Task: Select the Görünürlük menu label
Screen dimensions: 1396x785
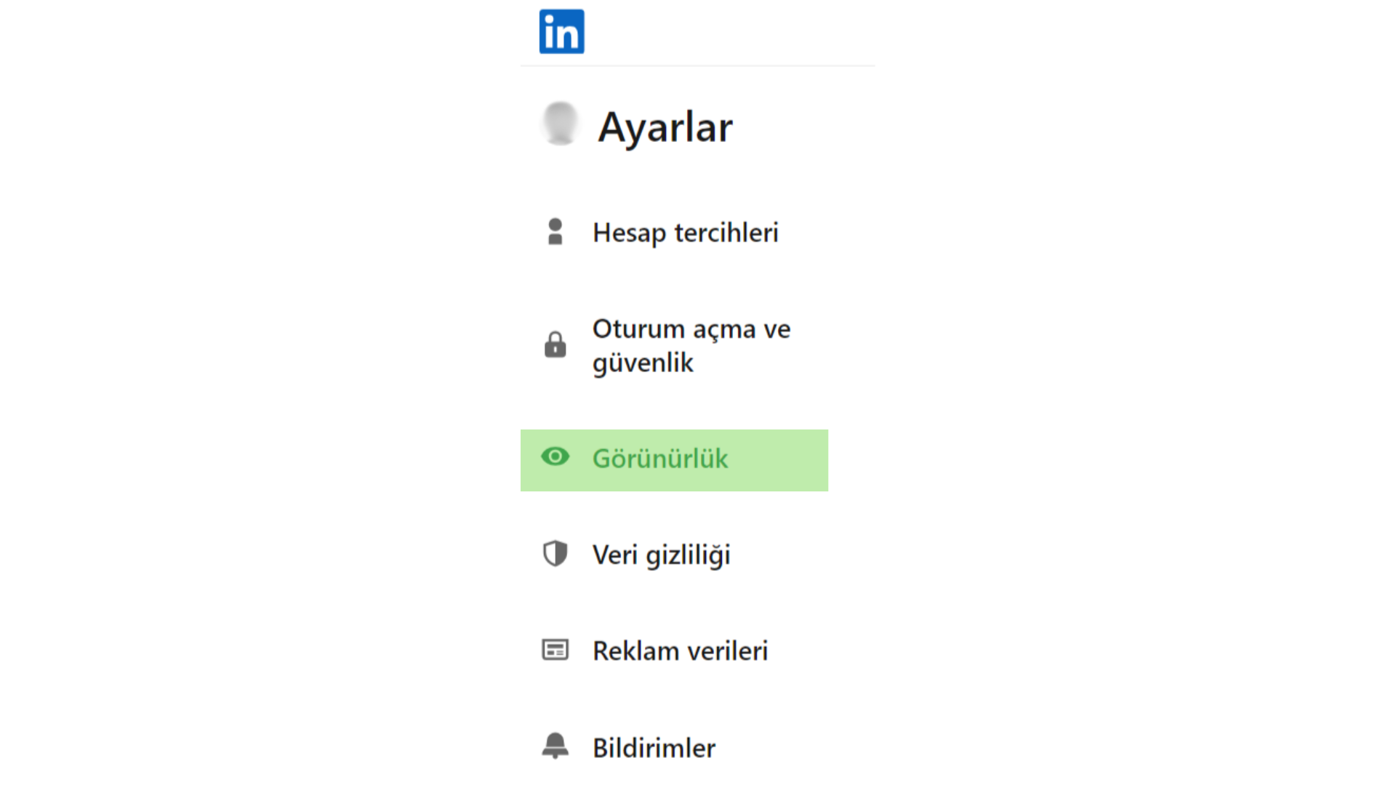Action: pos(660,459)
